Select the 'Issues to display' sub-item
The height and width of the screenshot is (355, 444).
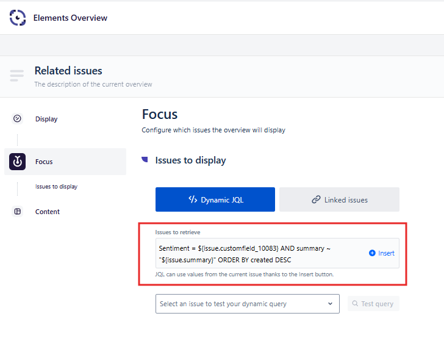56,187
